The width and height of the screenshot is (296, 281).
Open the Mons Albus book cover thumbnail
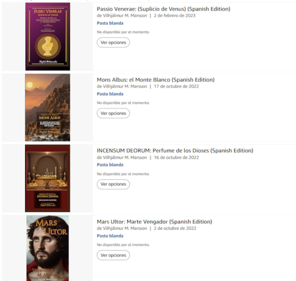(48, 107)
